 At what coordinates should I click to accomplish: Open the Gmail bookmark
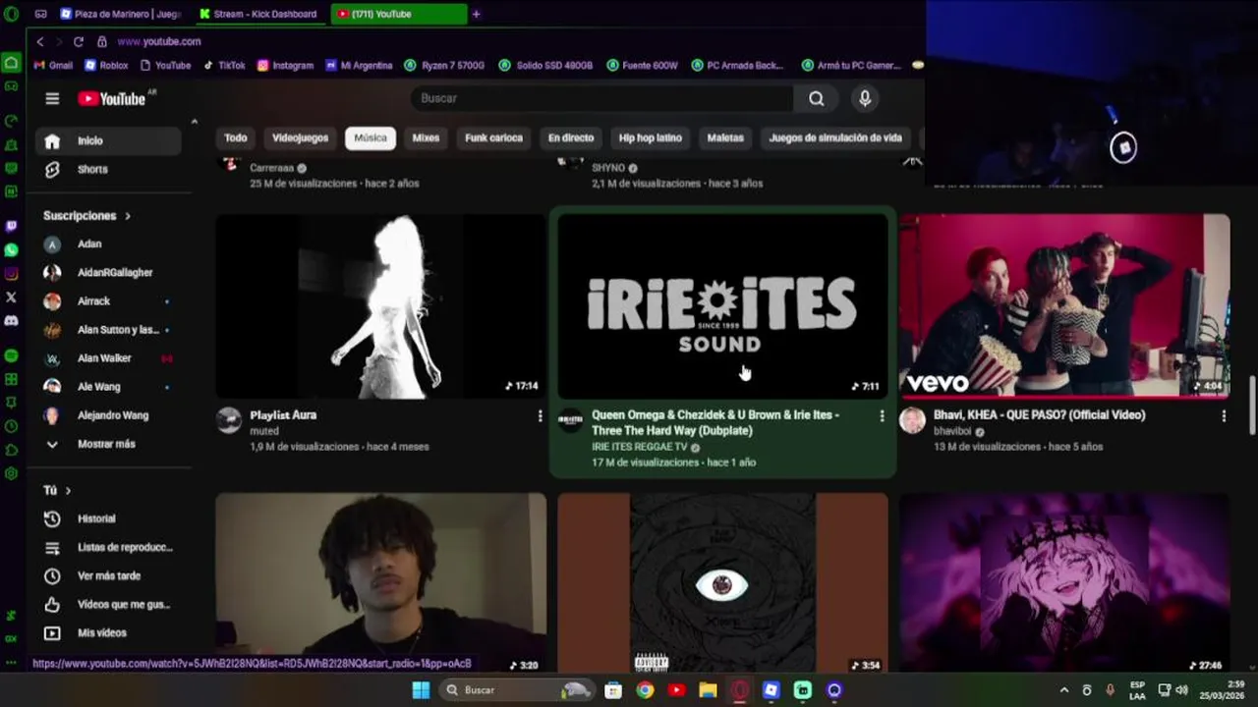[54, 66]
